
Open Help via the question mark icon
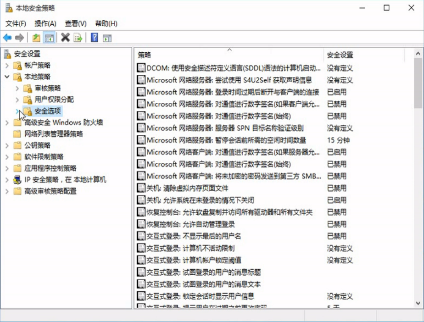point(95,37)
